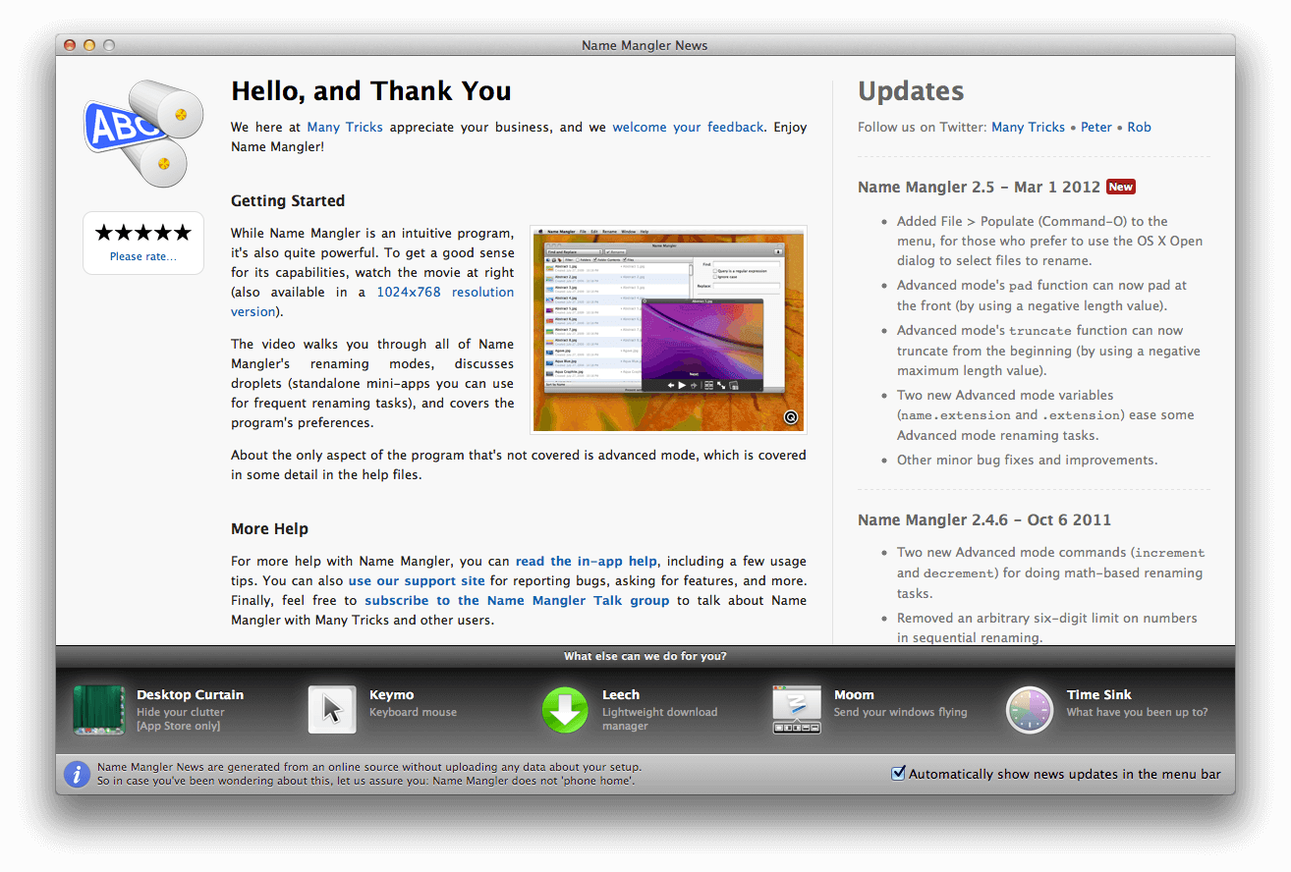This screenshot has width=1291, height=872.
Task: Click the Time Sink clock icon
Action: coord(1030,710)
